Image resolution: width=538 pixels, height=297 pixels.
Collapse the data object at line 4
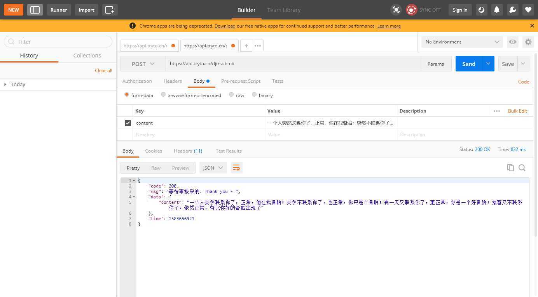point(134,197)
